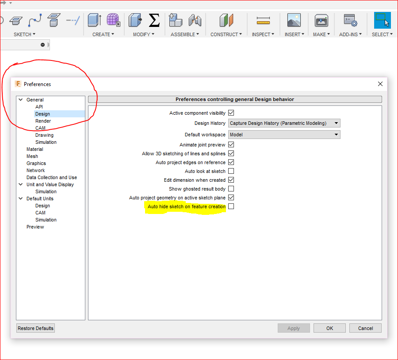Select API under General

click(x=39, y=107)
